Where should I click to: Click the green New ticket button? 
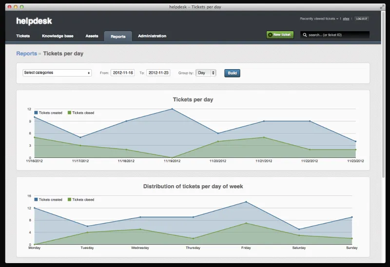(x=280, y=35)
